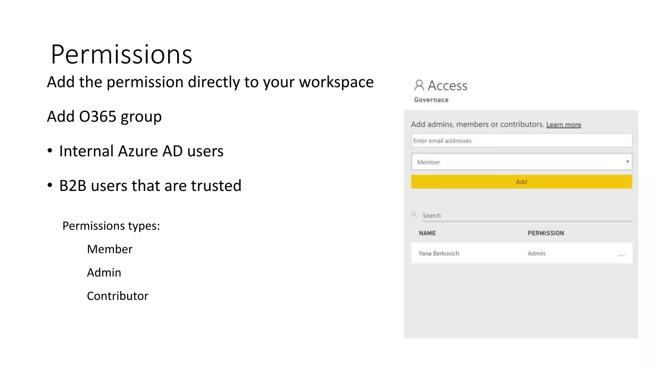Click the Admin permission value
This screenshot has width=655, height=368.
point(536,253)
